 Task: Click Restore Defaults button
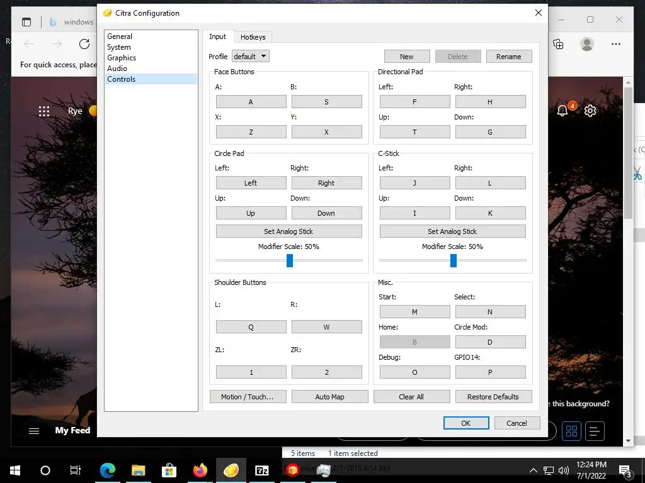pyautogui.click(x=493, y=397)
